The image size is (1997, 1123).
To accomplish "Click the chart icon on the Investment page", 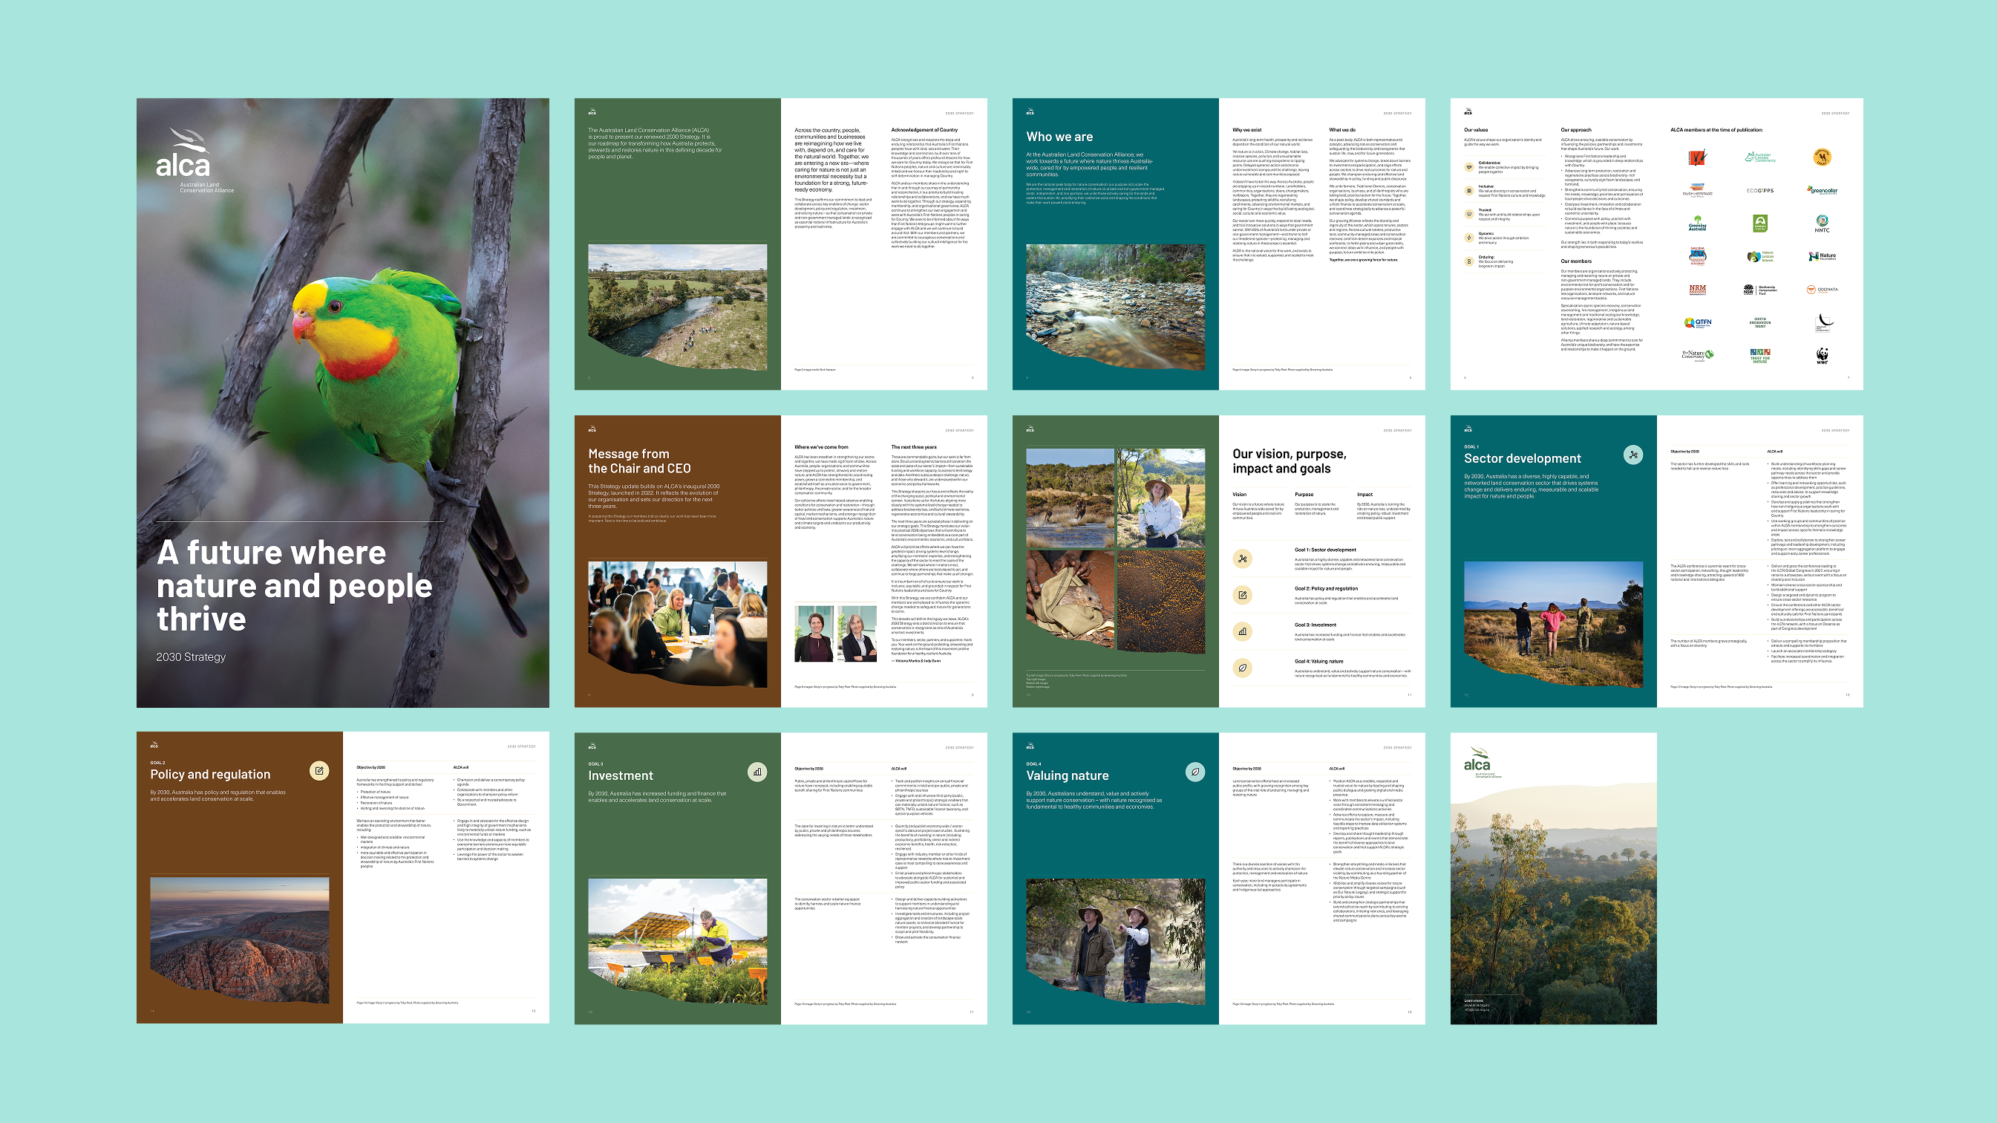I will (756, 772).
